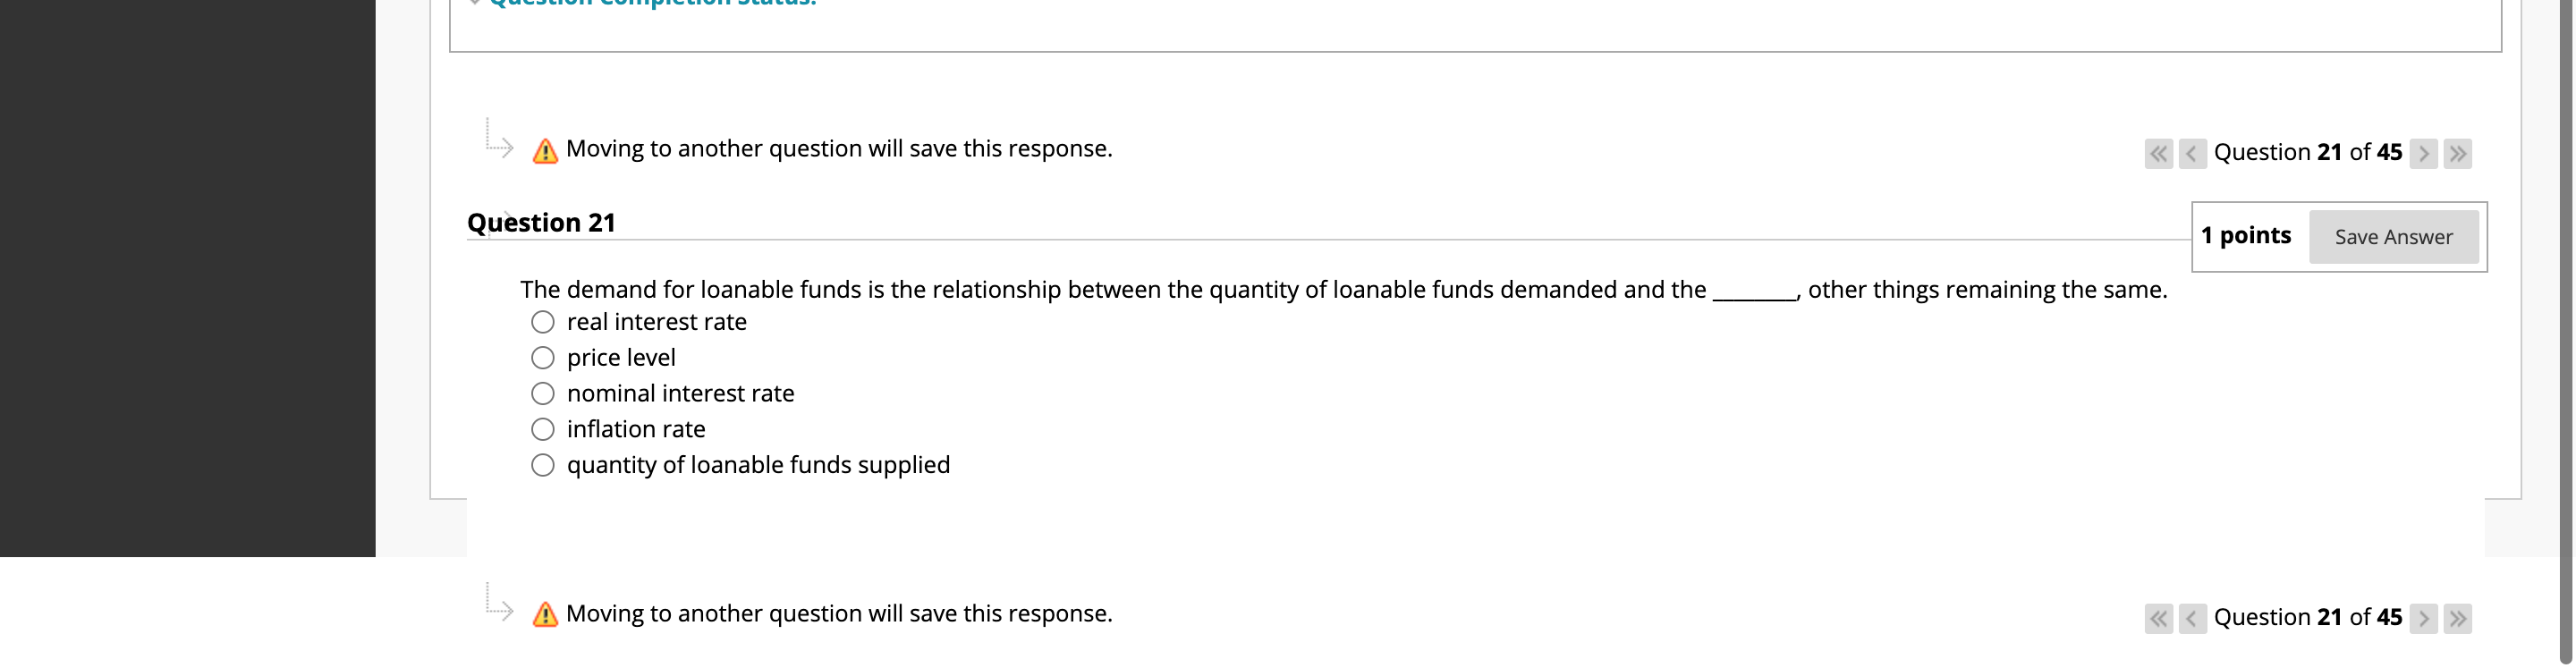The width and height of the screenshot is (2576, 668).
Task: Open the Question Completion Status section
Action: pos(650,4)
